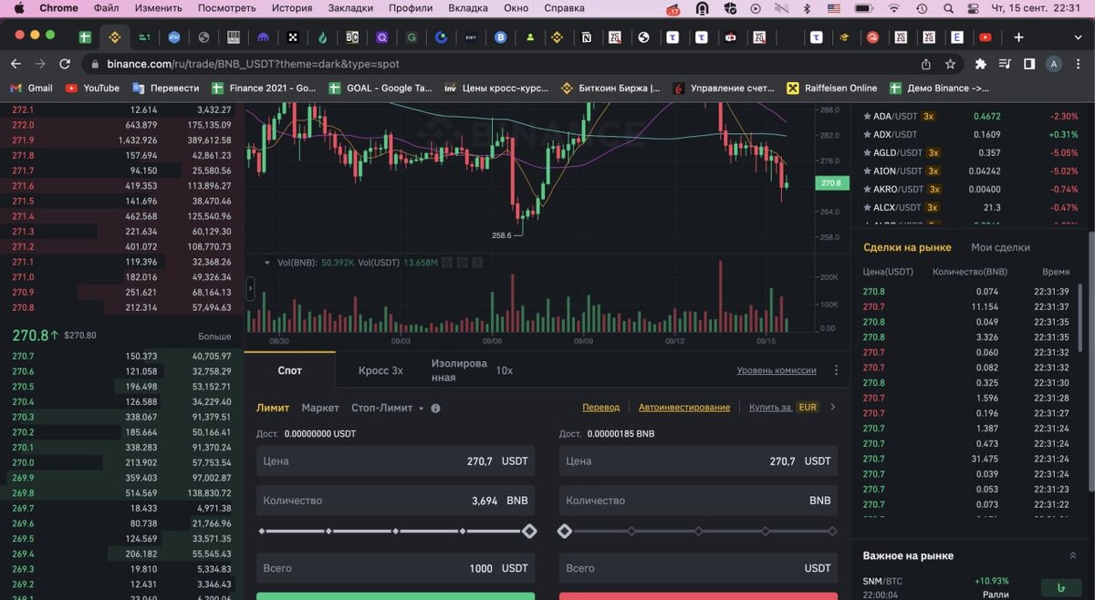The height and width of the screenshot is (600, 1095).
Task: Reload the page with the refresh icon
Action: pos(65,64)
